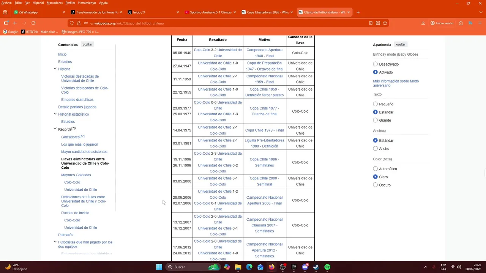Choose Claro color mode
The height and width of the screenshot is (273, 486).
click(x=375, y=177)
